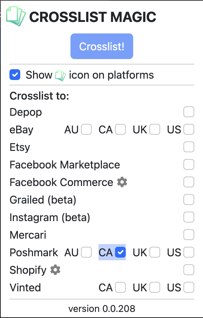Check eBay CA option
203x318 pixels.
click(x=120, y=130)
